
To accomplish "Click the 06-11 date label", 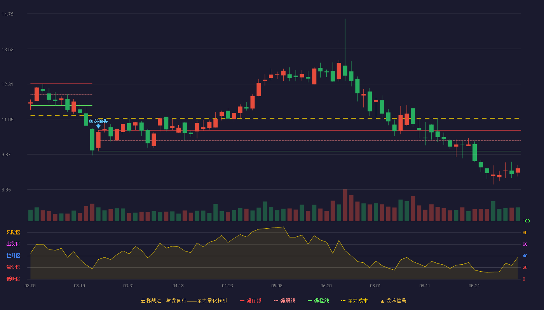I will pyautogui.click(x=425, y=286).
